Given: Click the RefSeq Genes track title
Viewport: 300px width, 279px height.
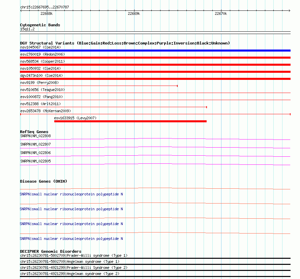Looking at the screenshot, I should point(34,132).
